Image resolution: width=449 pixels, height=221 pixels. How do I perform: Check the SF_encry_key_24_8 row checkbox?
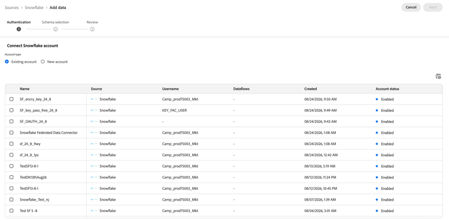pos(11,99)
